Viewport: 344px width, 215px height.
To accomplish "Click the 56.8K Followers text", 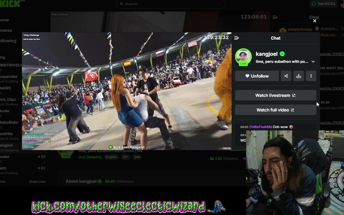I will 119,182.
